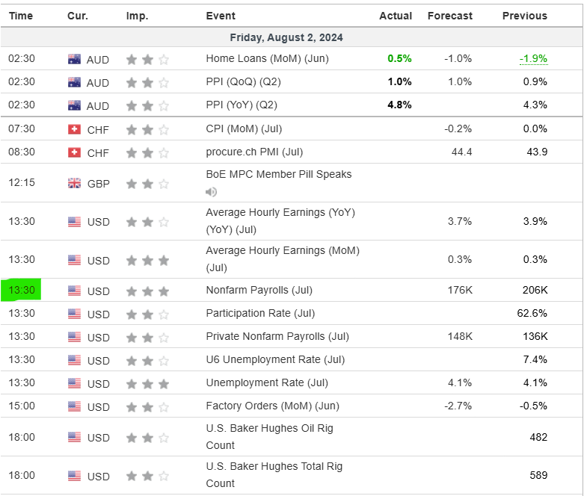Open the Nonfarm Payrolls (Jul) event

[x=259, y=290]
